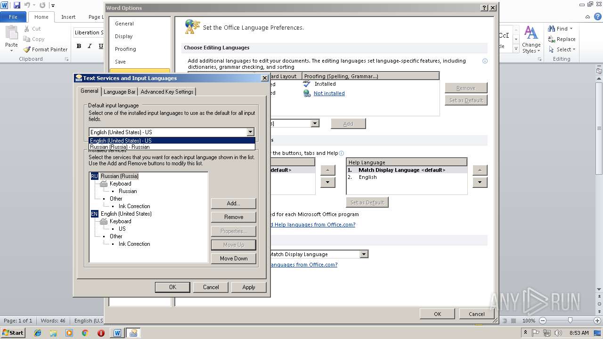This screenshot has width=603, height=339.
Task: Open the ScreenTip language dropdown (Match Display Language)
Action: [364, 254]
